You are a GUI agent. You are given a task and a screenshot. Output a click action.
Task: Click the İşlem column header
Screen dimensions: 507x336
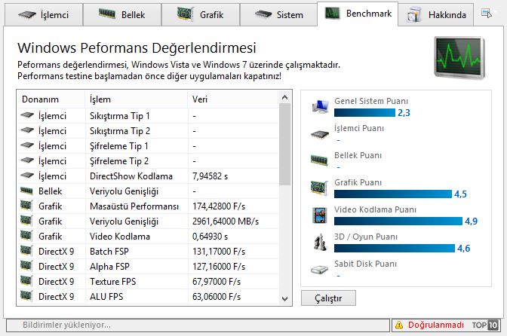[x=136, y=99]
